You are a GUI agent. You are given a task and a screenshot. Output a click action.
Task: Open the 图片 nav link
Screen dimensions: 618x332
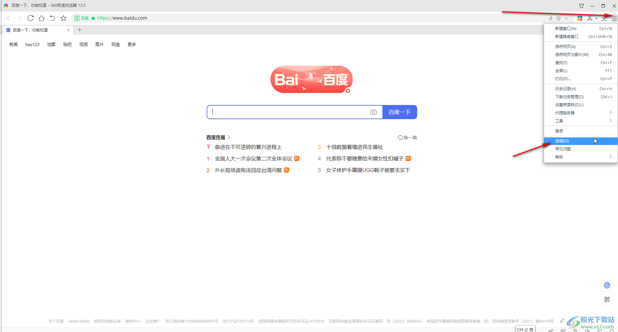[x=99, y=44]
